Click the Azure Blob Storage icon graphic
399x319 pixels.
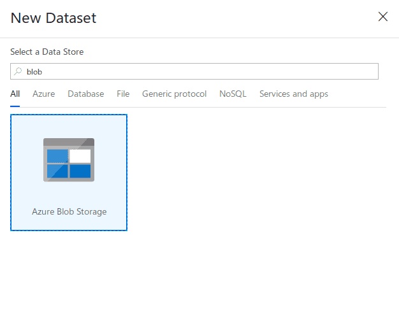tap(69, 160)
